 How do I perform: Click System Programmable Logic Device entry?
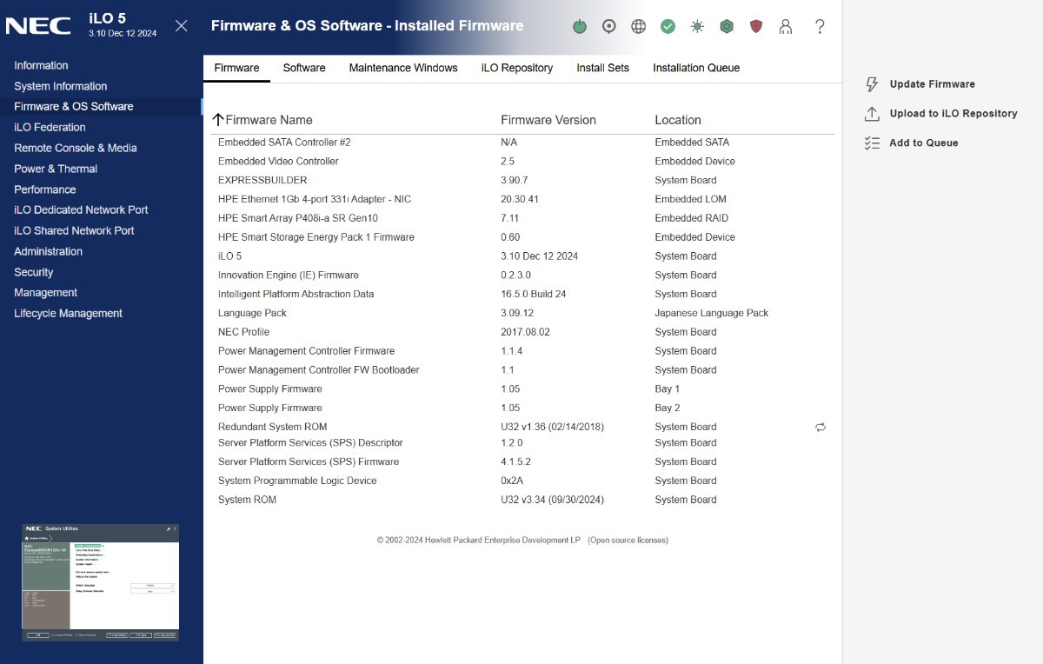(x=297, y=481)
